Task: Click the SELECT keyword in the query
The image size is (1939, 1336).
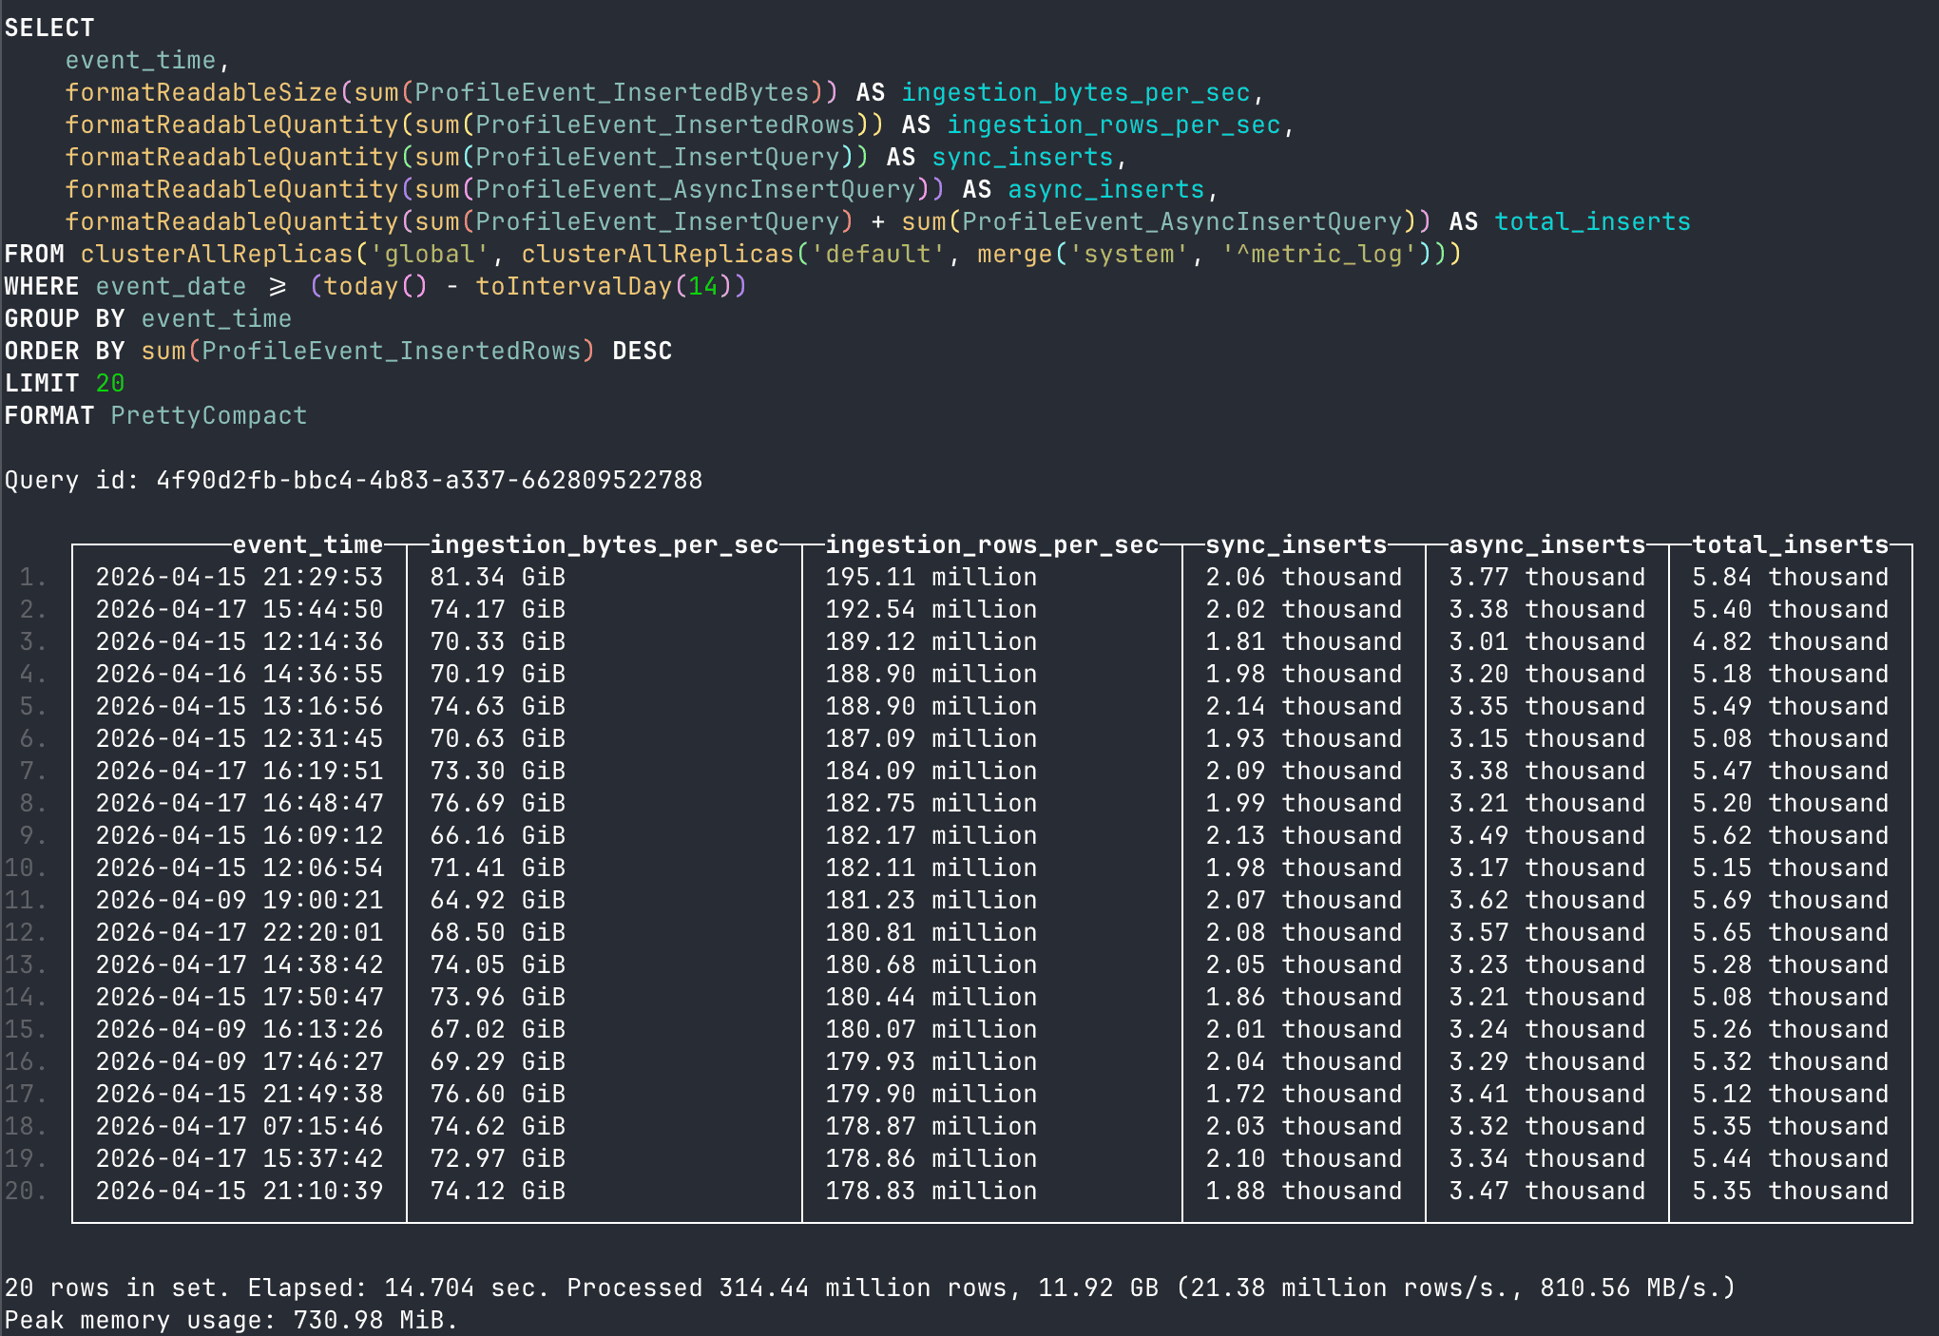Action: coord(49,28)
